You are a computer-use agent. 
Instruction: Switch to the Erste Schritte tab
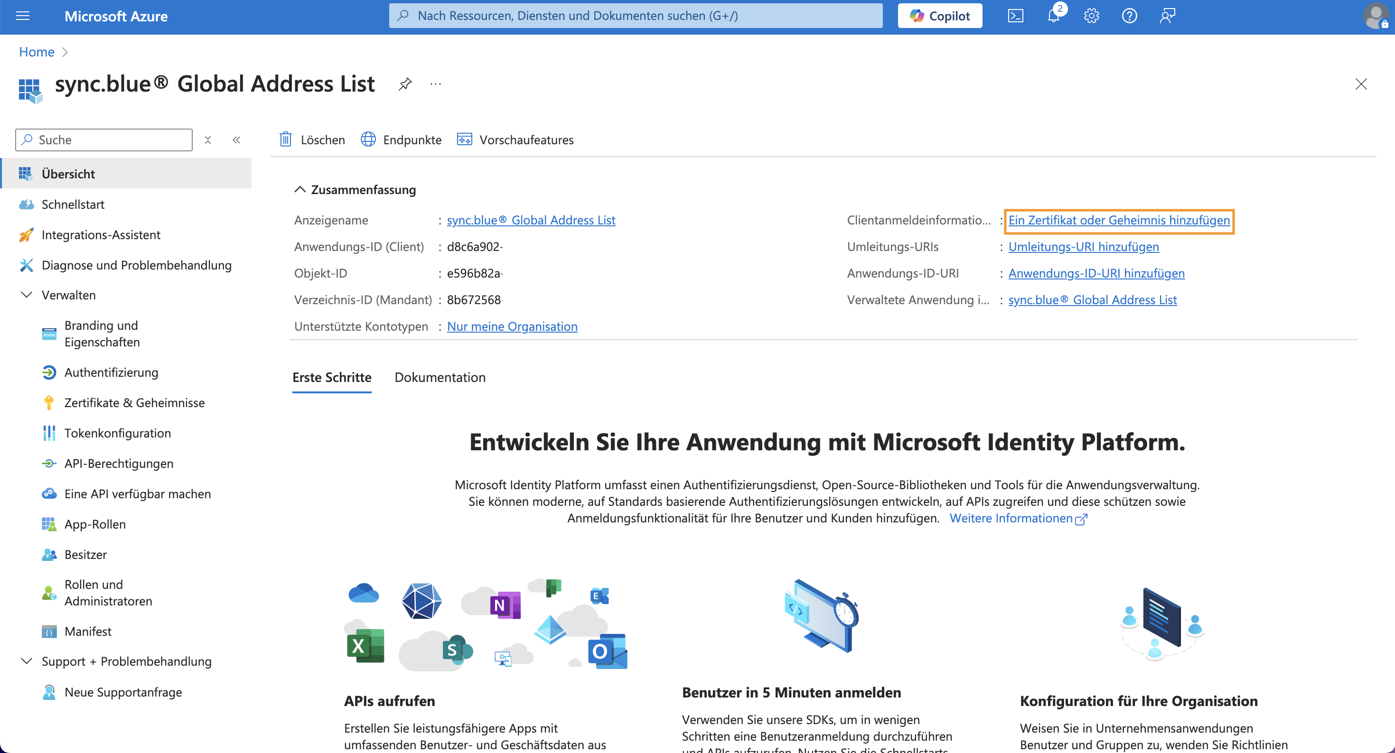click(332, 377)
